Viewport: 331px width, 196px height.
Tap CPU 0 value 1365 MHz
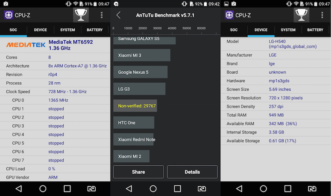(x=58, y=100)
